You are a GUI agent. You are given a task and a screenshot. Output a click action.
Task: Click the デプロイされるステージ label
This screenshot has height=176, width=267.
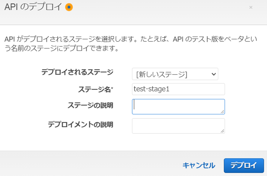click(x=77, y=72)
